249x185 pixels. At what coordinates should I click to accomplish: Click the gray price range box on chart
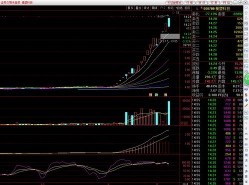coord(170,36)
